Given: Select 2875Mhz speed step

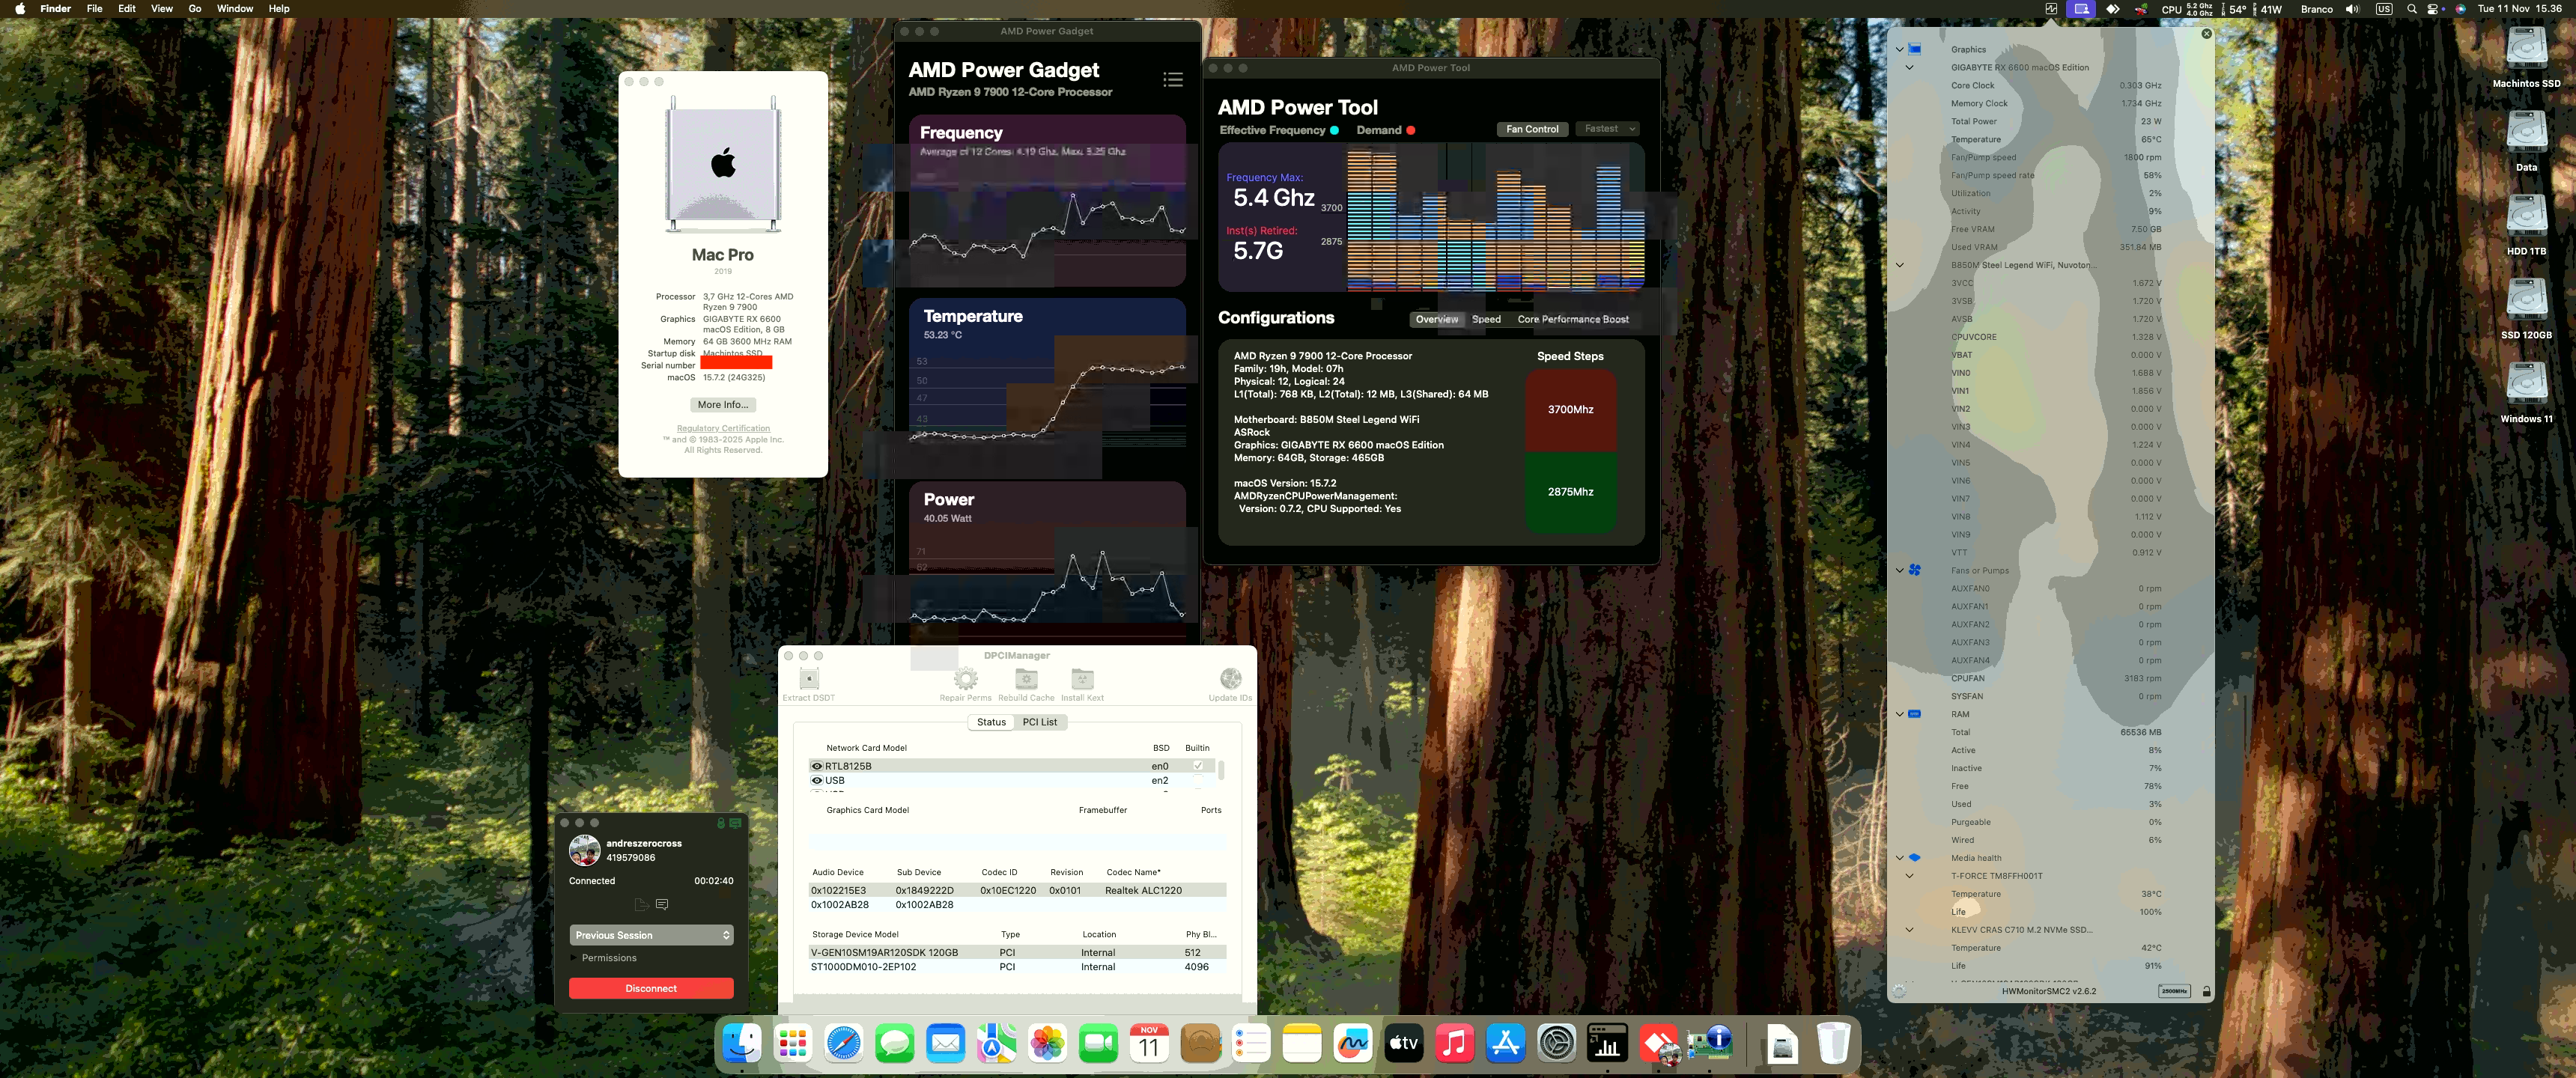Looking at the screenshot, I should coord(1570,492).
